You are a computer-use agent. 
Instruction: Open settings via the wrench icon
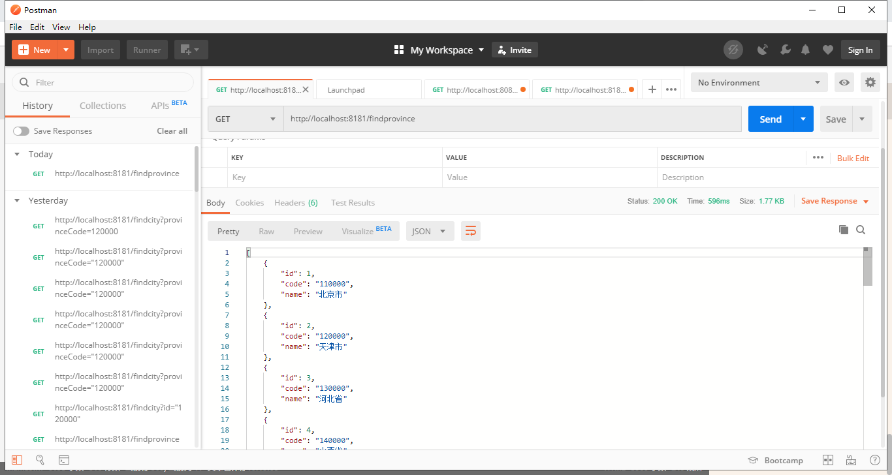click(786, 50)
